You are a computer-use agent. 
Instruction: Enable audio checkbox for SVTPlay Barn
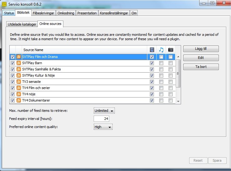pos(161,63)
